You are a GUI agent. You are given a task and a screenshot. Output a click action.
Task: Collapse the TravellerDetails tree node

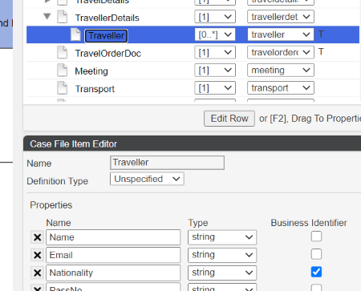47,17
